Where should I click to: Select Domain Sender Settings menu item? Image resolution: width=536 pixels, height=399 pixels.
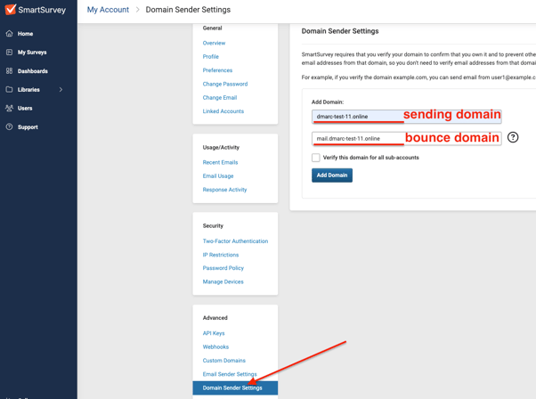(x=232, y=388)
